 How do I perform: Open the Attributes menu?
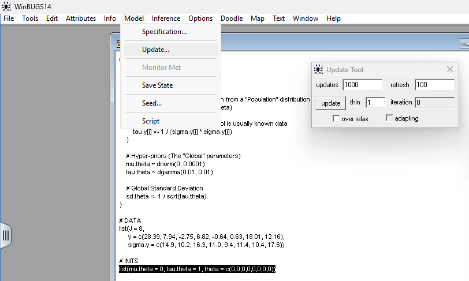tap(81, 18)
